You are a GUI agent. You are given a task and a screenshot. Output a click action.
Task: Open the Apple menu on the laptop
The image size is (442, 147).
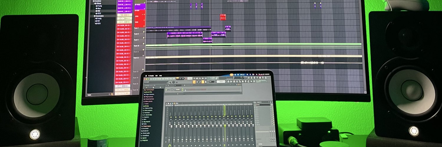146,76
